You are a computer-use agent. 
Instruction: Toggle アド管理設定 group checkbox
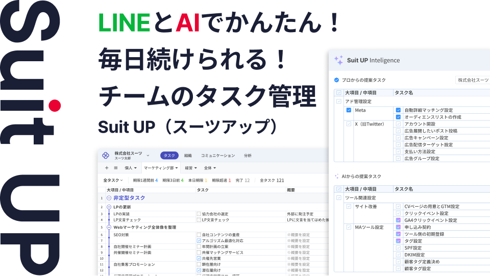[x=339, y=102]
